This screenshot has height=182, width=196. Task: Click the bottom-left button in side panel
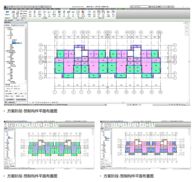pos(10,99)
